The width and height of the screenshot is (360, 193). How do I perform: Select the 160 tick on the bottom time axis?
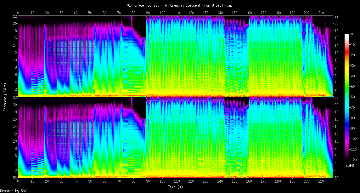coord(249,181)
